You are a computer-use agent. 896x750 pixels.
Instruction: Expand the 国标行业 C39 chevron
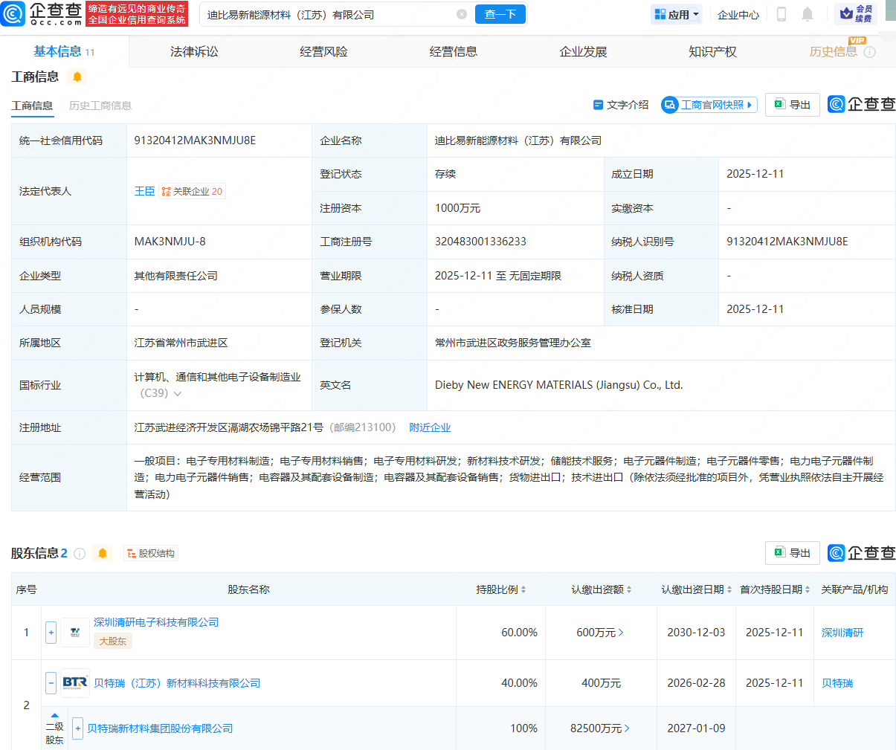pyautogui.click(x=177, y=394)
